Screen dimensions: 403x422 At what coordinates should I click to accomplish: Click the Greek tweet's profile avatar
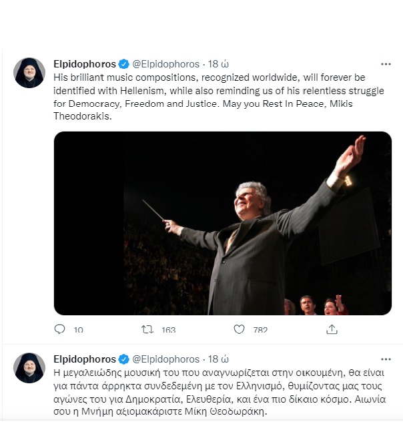coord(29,368)
